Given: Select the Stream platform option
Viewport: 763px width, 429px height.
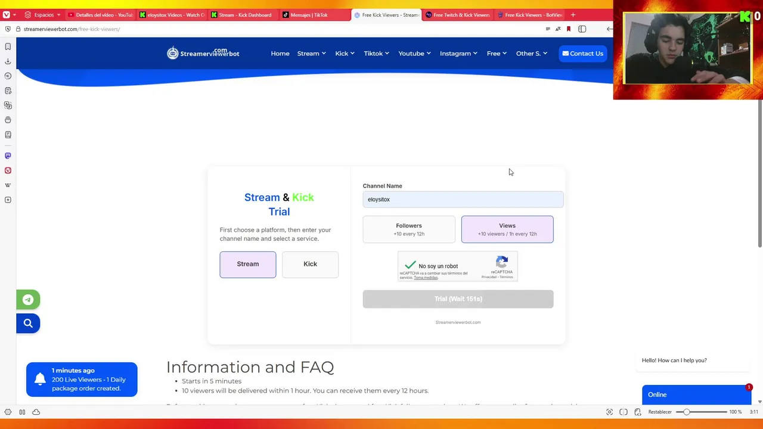Looking at the screenshot, I should pyautogui.click(x=248, y=265).
